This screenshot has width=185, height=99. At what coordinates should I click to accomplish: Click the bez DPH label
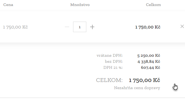click(114, 61)
